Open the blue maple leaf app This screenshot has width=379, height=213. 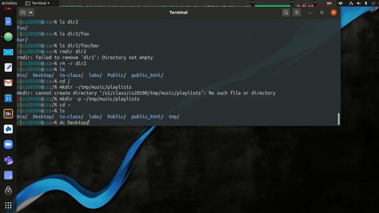click(x=8, y=129)
